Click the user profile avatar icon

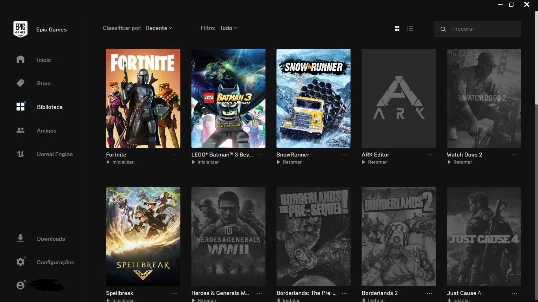(x=20, y=285)
